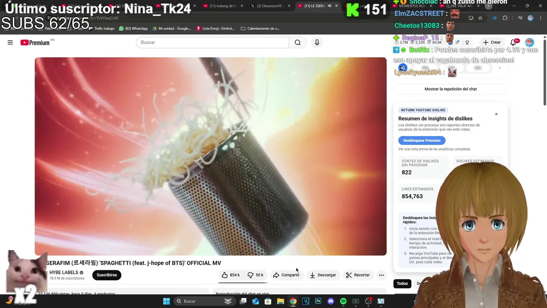The width and height of the screenshot is (547, 308).
Task: Click Desbloquear Premium button
Action: (422, 140)
